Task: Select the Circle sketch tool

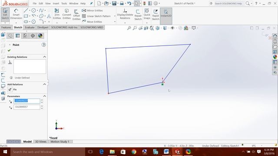Action: point(33,10)
